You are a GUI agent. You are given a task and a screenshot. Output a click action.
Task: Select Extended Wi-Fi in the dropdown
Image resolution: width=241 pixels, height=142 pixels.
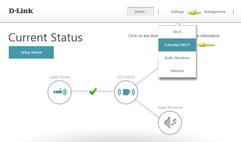tap(177, 45)
